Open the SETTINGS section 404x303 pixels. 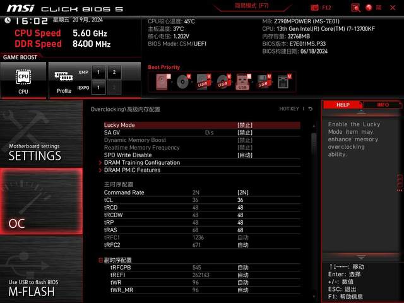click(41, 134)
